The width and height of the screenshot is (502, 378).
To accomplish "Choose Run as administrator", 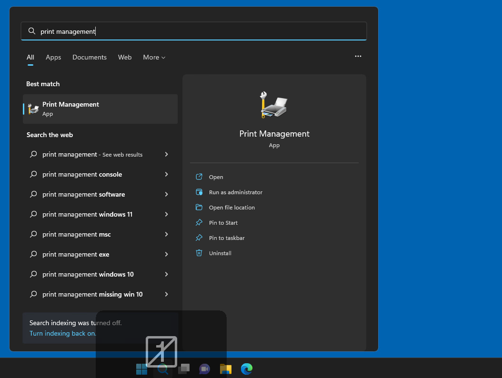I will (236, 192).
